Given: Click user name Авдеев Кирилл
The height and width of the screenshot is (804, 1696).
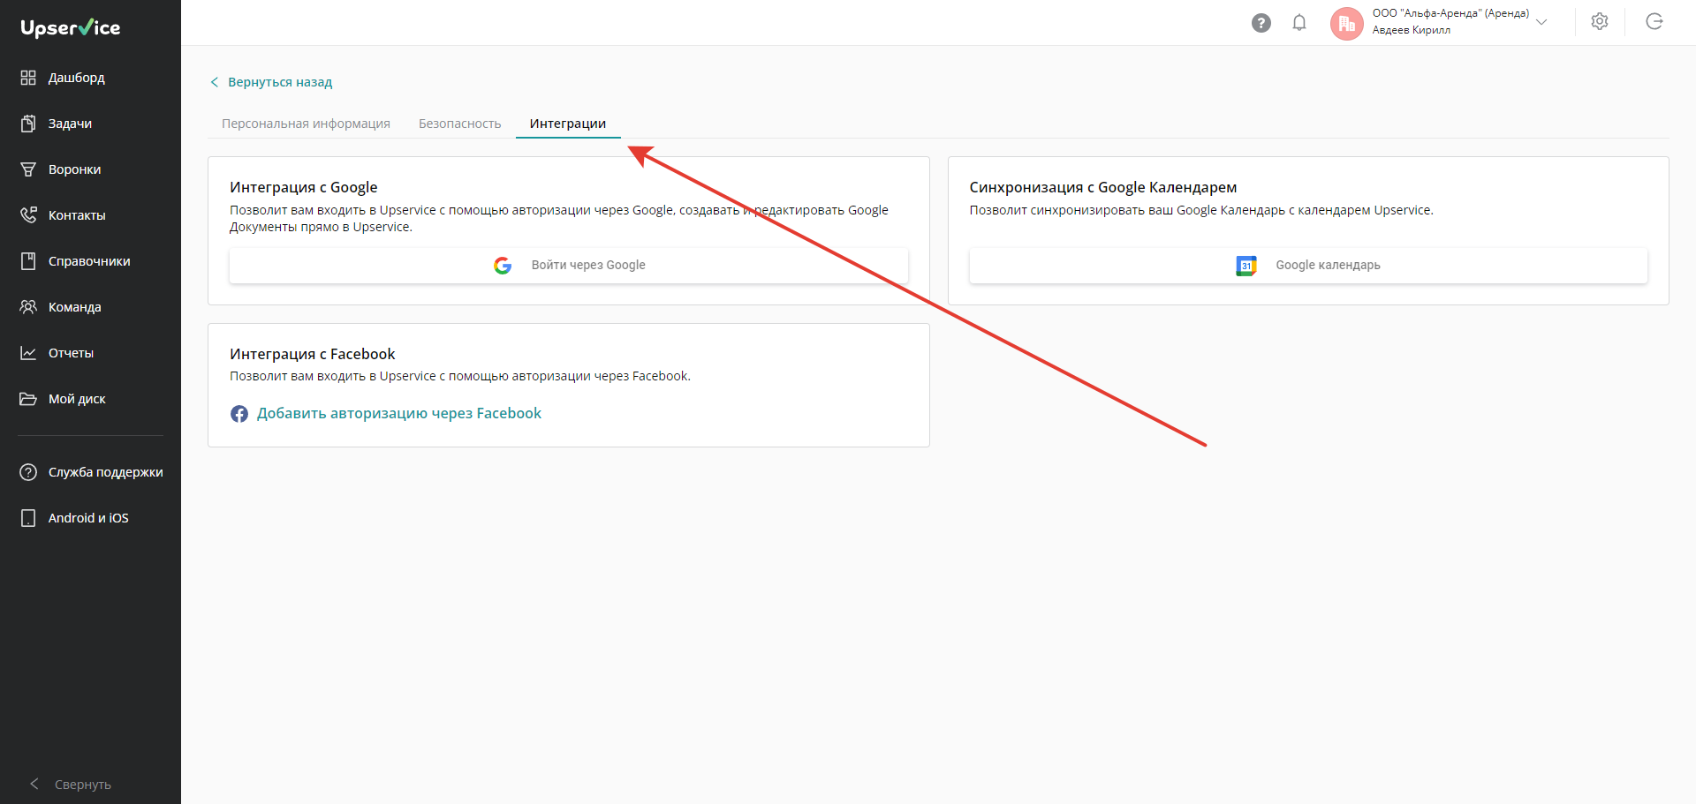Looking at the screenshot, I should coord(1411,30).
